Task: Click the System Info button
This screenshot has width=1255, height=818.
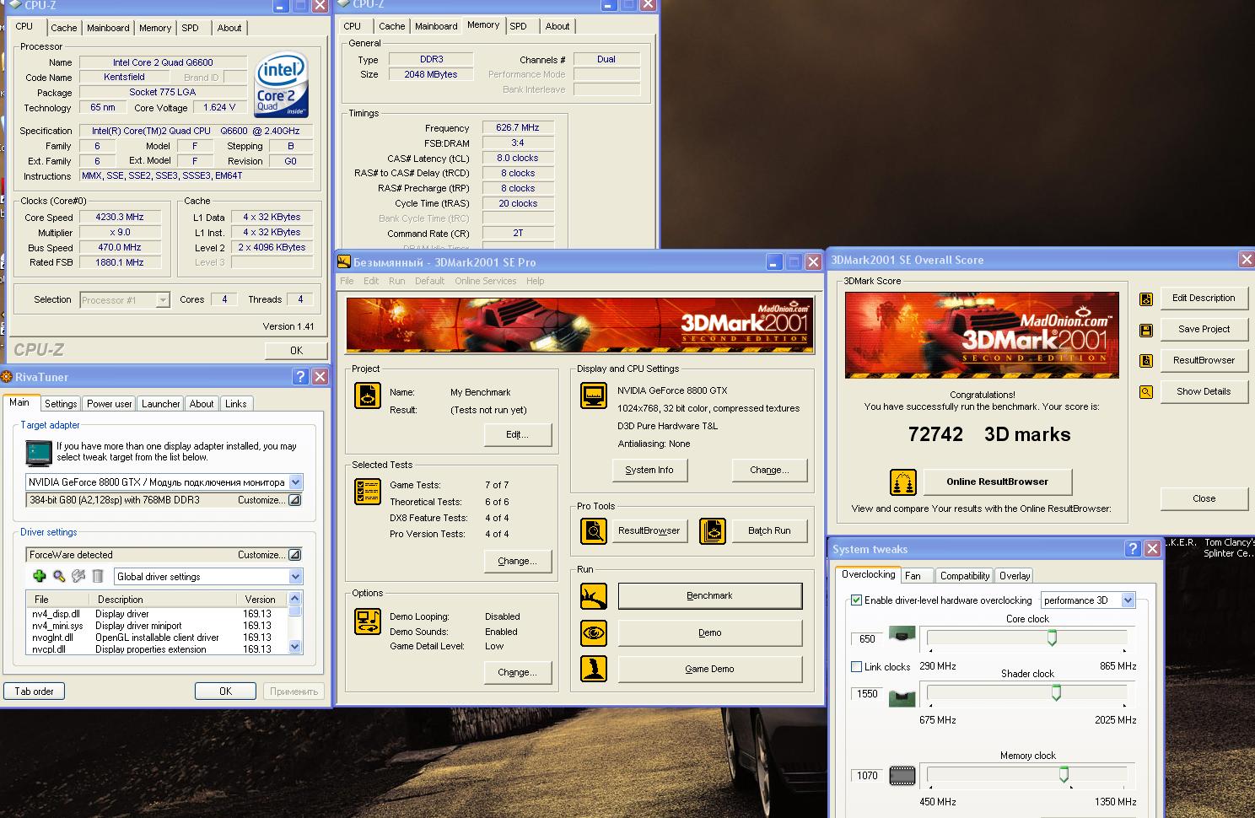Action: click(x=649, y=470)
